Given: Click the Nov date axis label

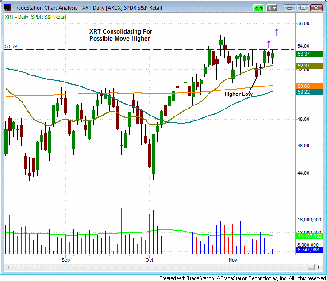Looking at the screenshot, I should 233,260.
